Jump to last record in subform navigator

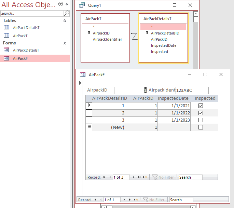139,177
